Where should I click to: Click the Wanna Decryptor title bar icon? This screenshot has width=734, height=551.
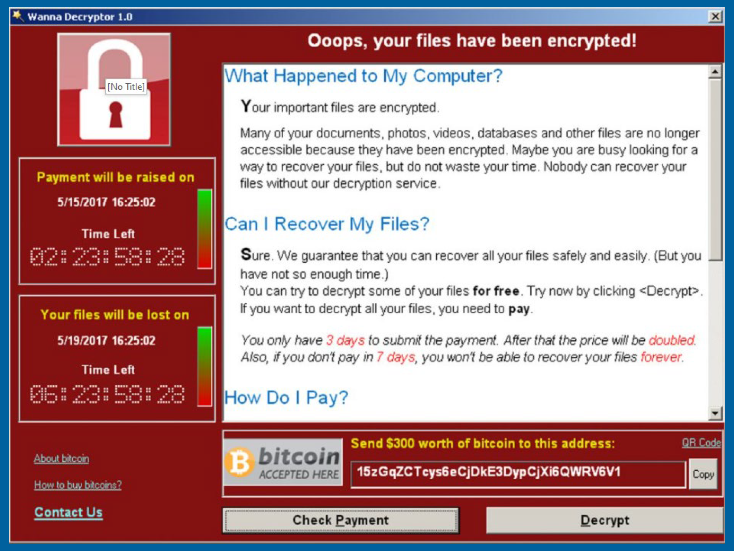point(18,16)
